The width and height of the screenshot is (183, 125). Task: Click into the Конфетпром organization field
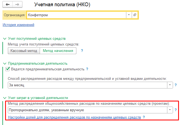coord(76,15)
